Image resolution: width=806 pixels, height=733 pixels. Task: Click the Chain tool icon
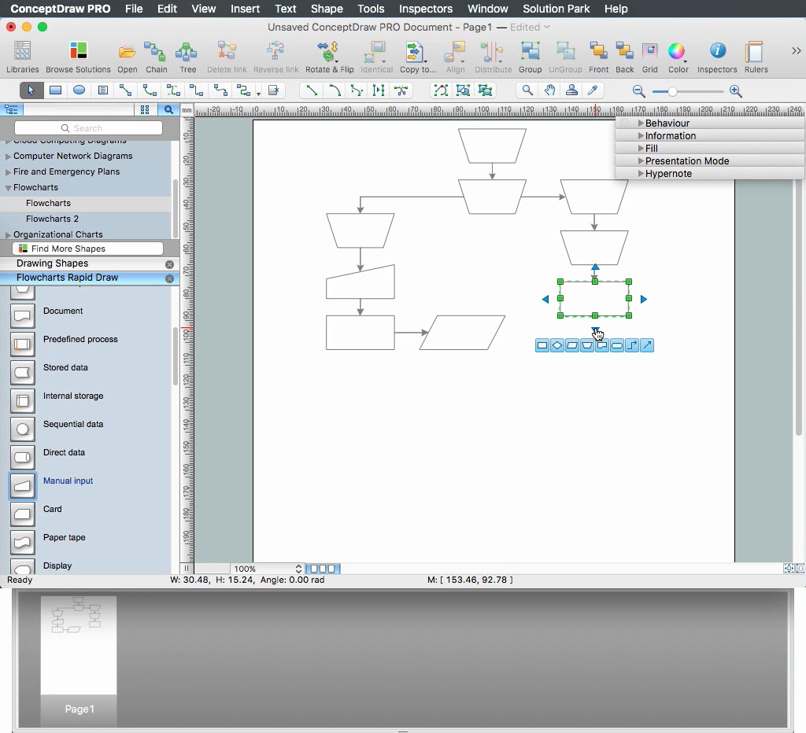(x=156, y=53)
